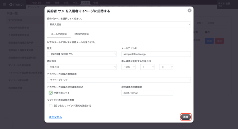238x129 pixels.
Task: Uncheck the 申請可能にする checkbox
Action: [50, 93]
